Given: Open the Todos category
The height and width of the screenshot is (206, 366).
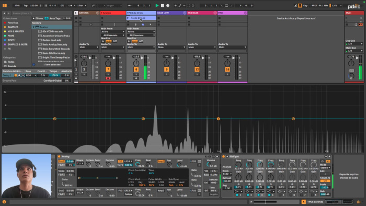Looking at the screenshot, I should pos(11,62).
